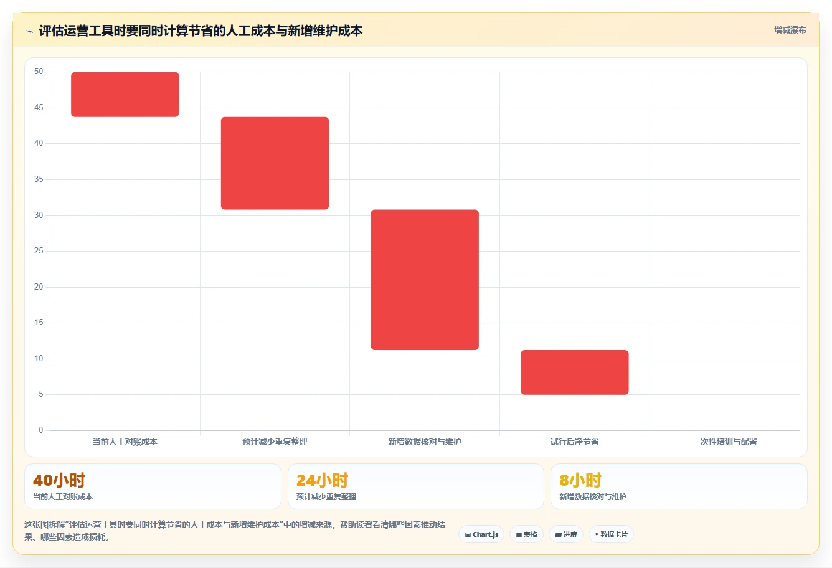The height and width of the screenshot is (568, 832).
Task: Click the x-axis label 当前人工对账成本
Action: (125, 442)
